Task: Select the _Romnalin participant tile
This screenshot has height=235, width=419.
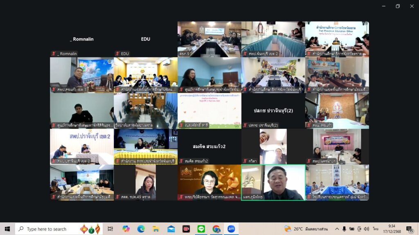Action: pyautogui.click(x=82, y=39)
